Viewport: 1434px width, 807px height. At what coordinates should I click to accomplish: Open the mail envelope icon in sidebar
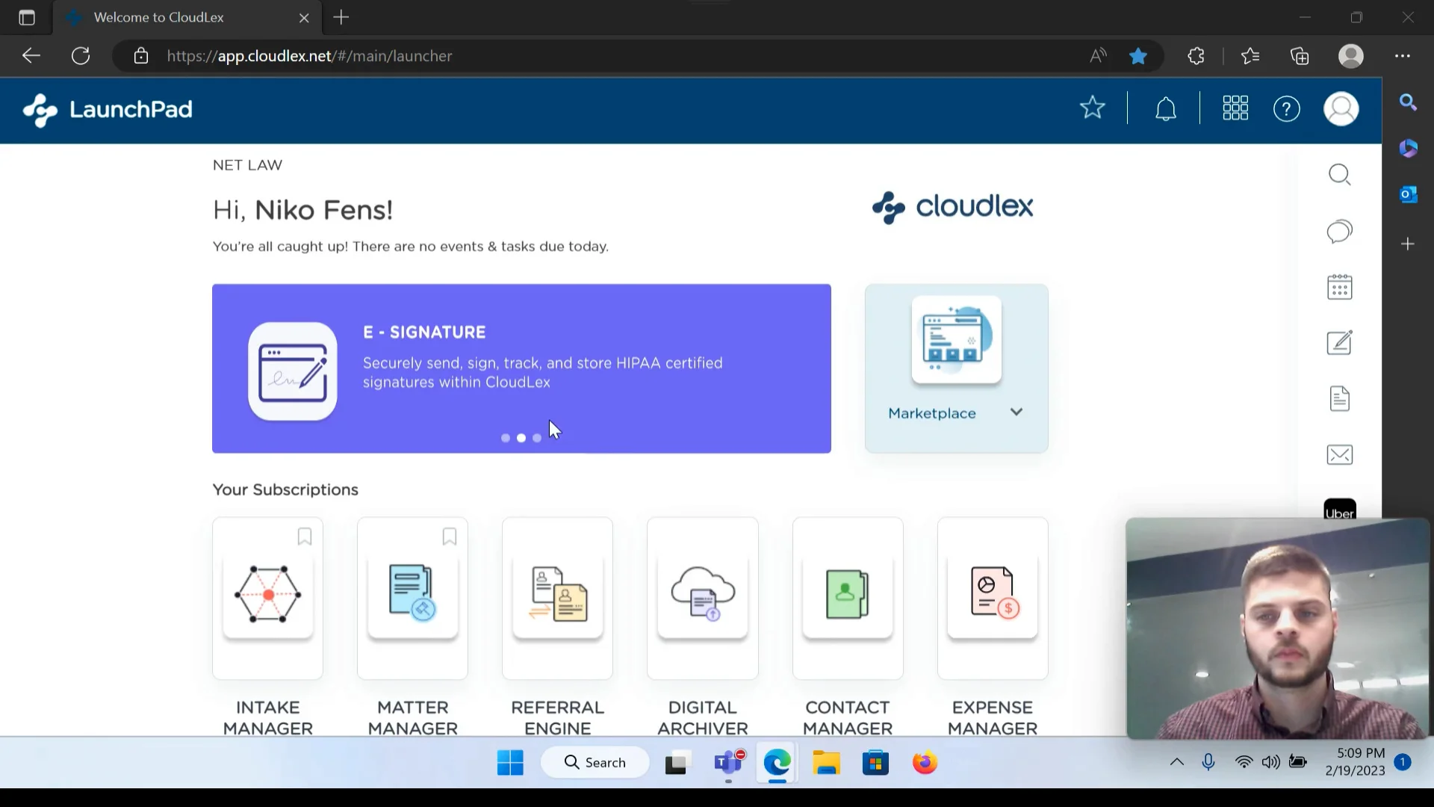click(1339, 455)
